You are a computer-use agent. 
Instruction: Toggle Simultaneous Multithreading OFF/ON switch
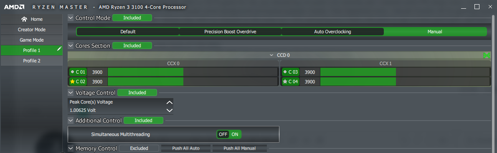229,134
